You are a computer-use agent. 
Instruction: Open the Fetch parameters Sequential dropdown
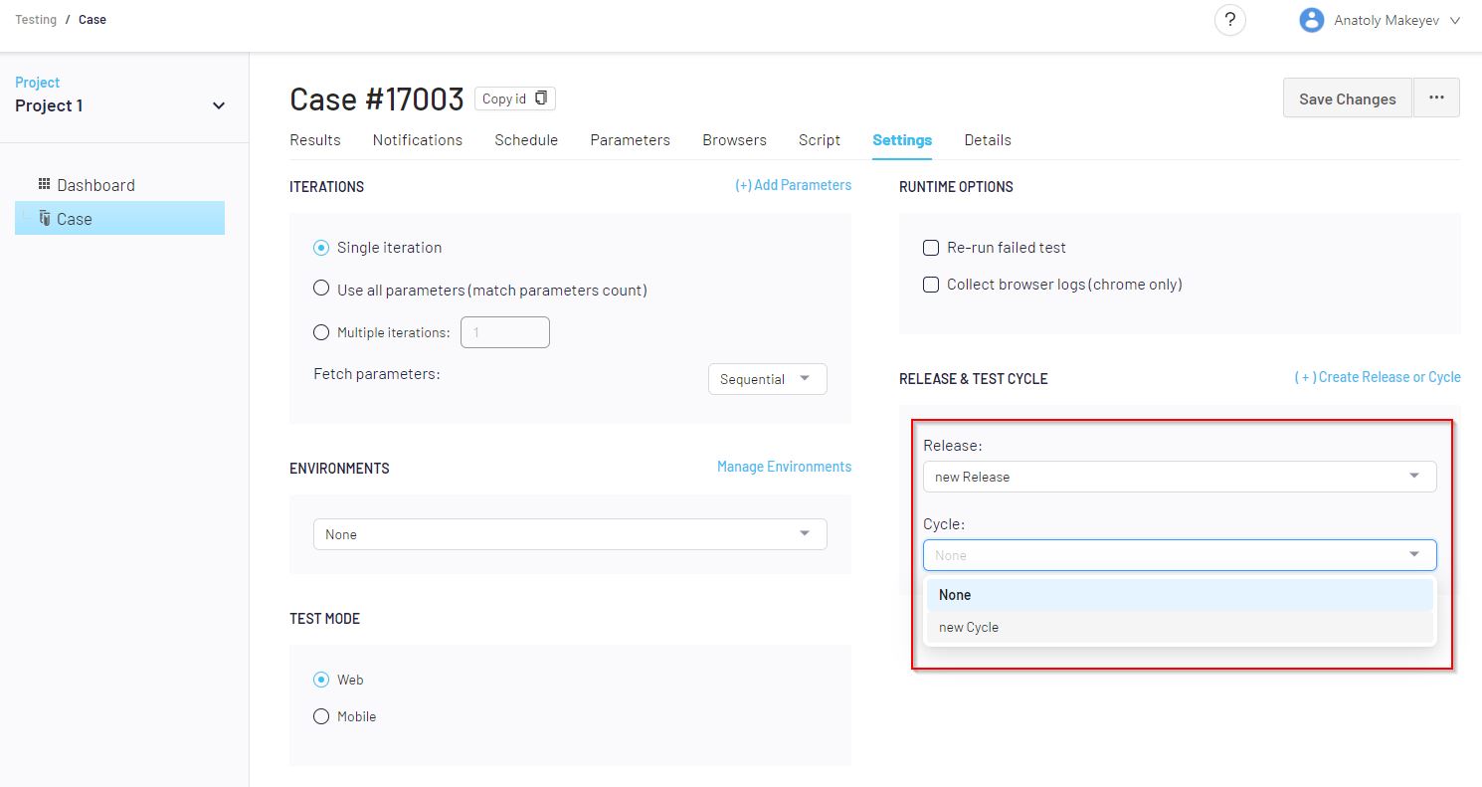point(767,379)
